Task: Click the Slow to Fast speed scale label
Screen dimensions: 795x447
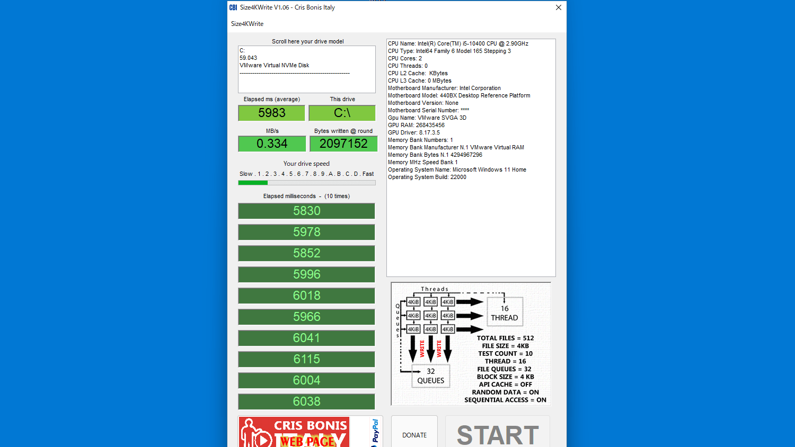Action: (306, 174)
